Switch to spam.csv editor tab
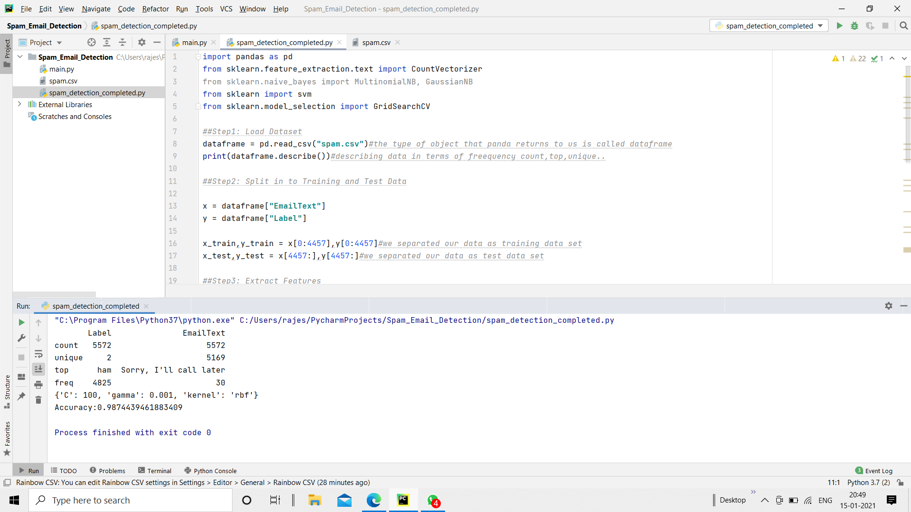The image size is (911, 512). coord(376,42)
